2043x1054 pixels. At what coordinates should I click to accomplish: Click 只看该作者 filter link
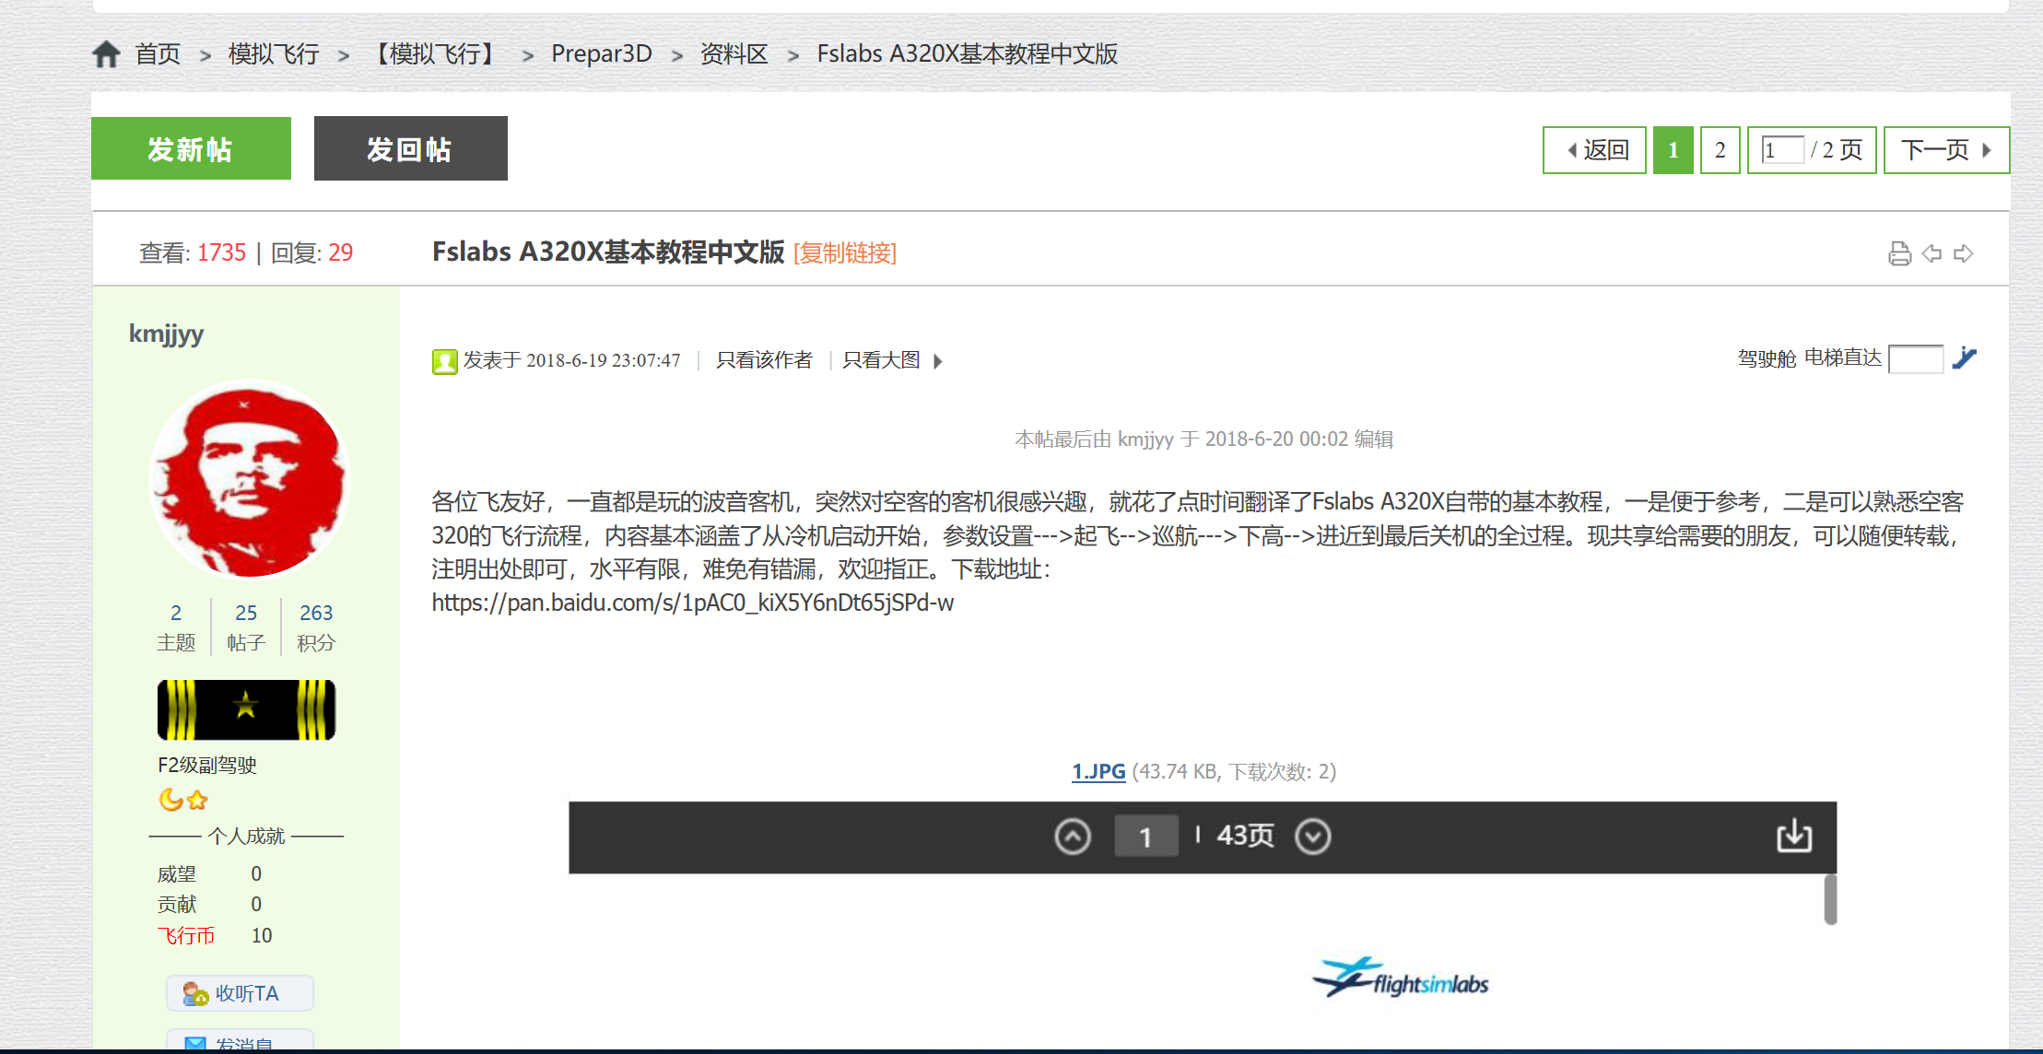pos(765,360)
